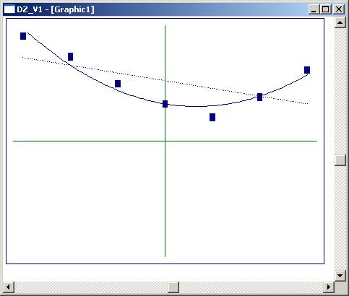Click the horizontal scrollbar right arrow
Image resolution: width=349 pixels, height=296 pixels.
click(329, 287)
